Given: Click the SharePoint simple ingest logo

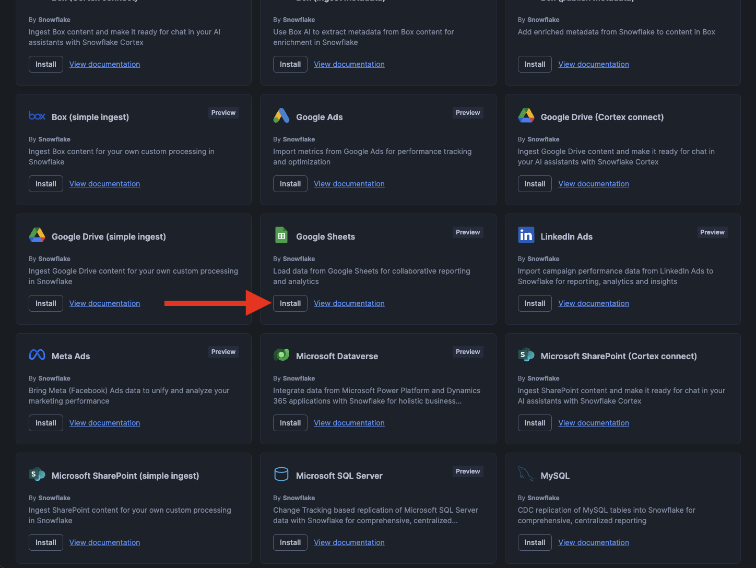Looking at the screenshot, I should [37, 474].
